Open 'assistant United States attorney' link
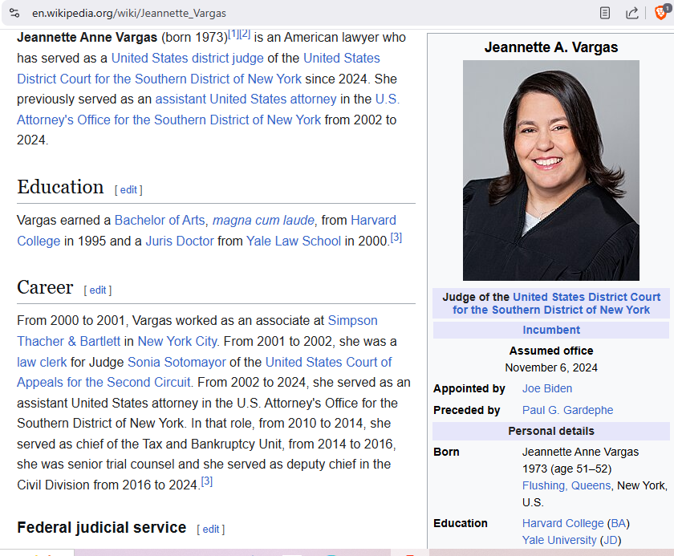The height and width of the screenshot is (556, 674). pyautogui.click(x=246, y=99)
